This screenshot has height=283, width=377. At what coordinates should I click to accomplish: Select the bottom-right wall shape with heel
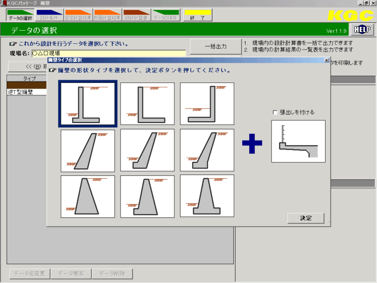point(206,195)
